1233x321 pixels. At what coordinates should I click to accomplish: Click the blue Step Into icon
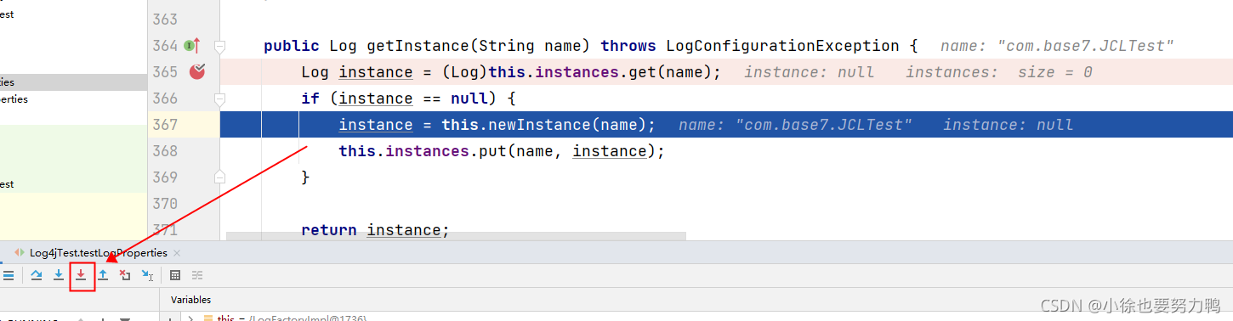pos(59,275)
